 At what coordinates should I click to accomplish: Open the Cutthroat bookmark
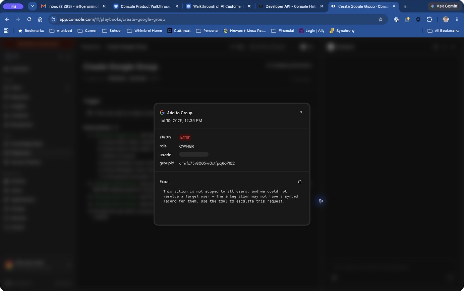tap(179, 31)
